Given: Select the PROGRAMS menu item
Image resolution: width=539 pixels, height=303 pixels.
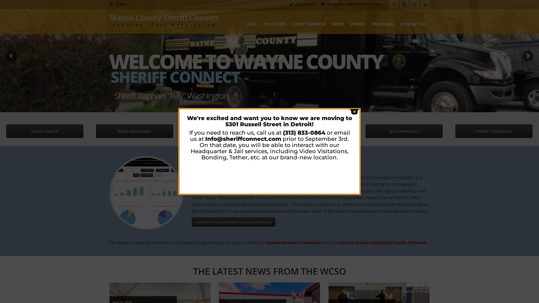Looking at the screenshot, I should 383,24.
